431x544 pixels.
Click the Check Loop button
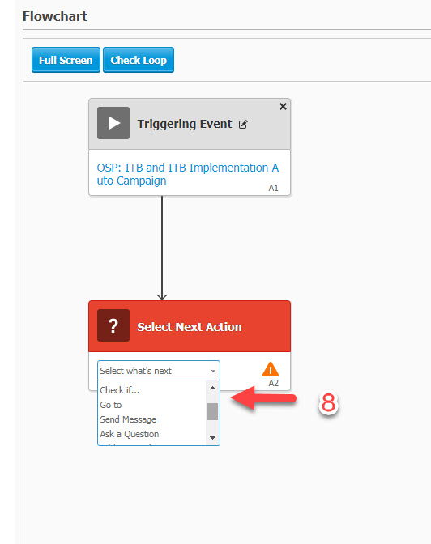click(x=139, y=60)
